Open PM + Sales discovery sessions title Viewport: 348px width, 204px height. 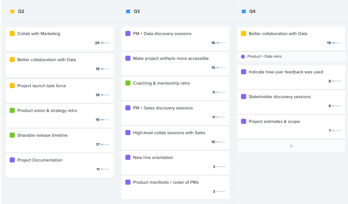163,108
